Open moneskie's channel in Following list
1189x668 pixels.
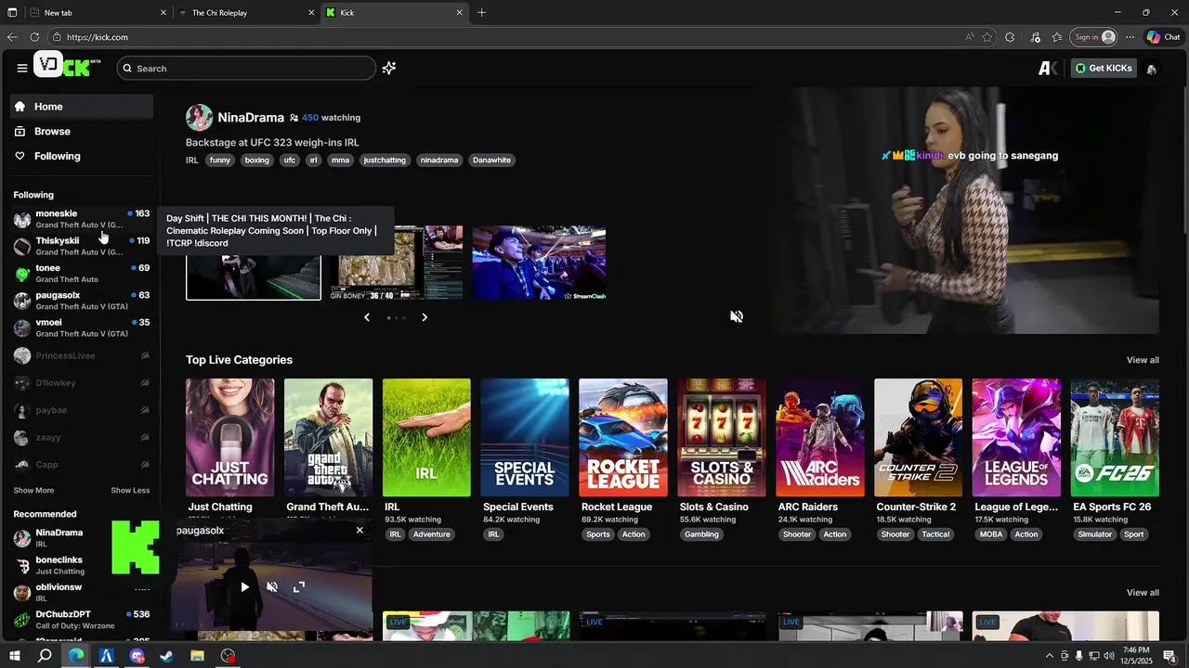(x=81, y=219)
